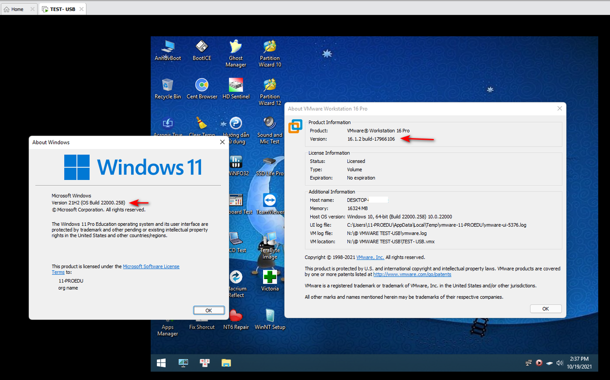Open the vmware.com/go/patents link
The height and width of the screenshot is (380, 610).
pyautogui.click(x=412, y=274)
